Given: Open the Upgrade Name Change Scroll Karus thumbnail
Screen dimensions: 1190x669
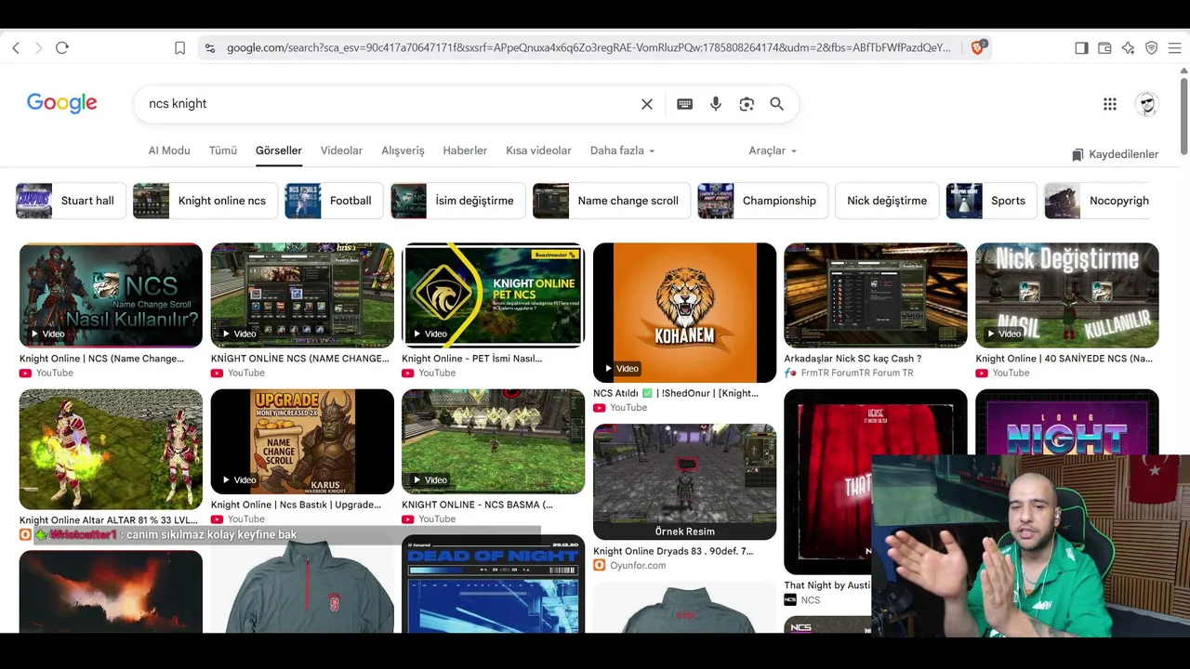Looking at the screenshot, I should click(x=302, y=441).
